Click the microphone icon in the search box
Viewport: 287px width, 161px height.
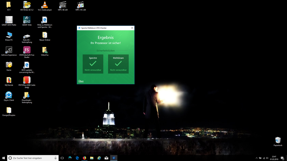click(x=55, y=158)
